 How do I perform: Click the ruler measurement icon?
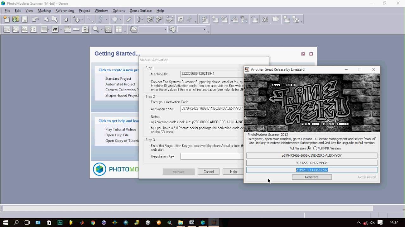tap(76, 29)
